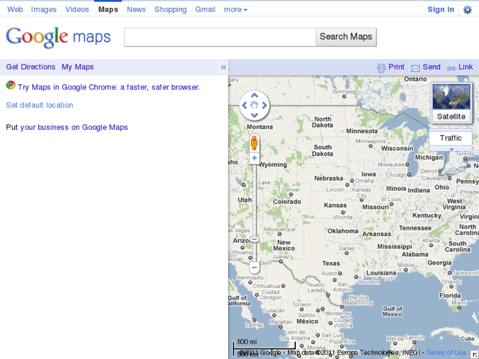Zoom out with the minus button
This screenshot has height=359, width=479.
254,267
